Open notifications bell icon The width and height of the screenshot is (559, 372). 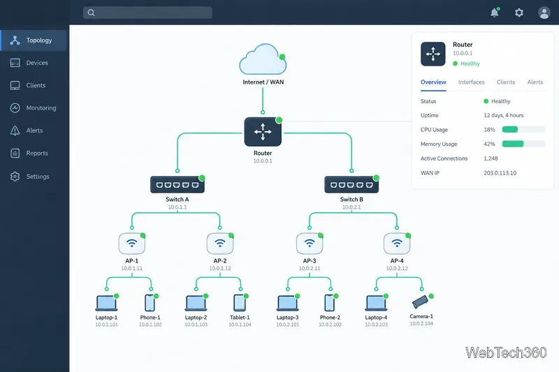495,13
